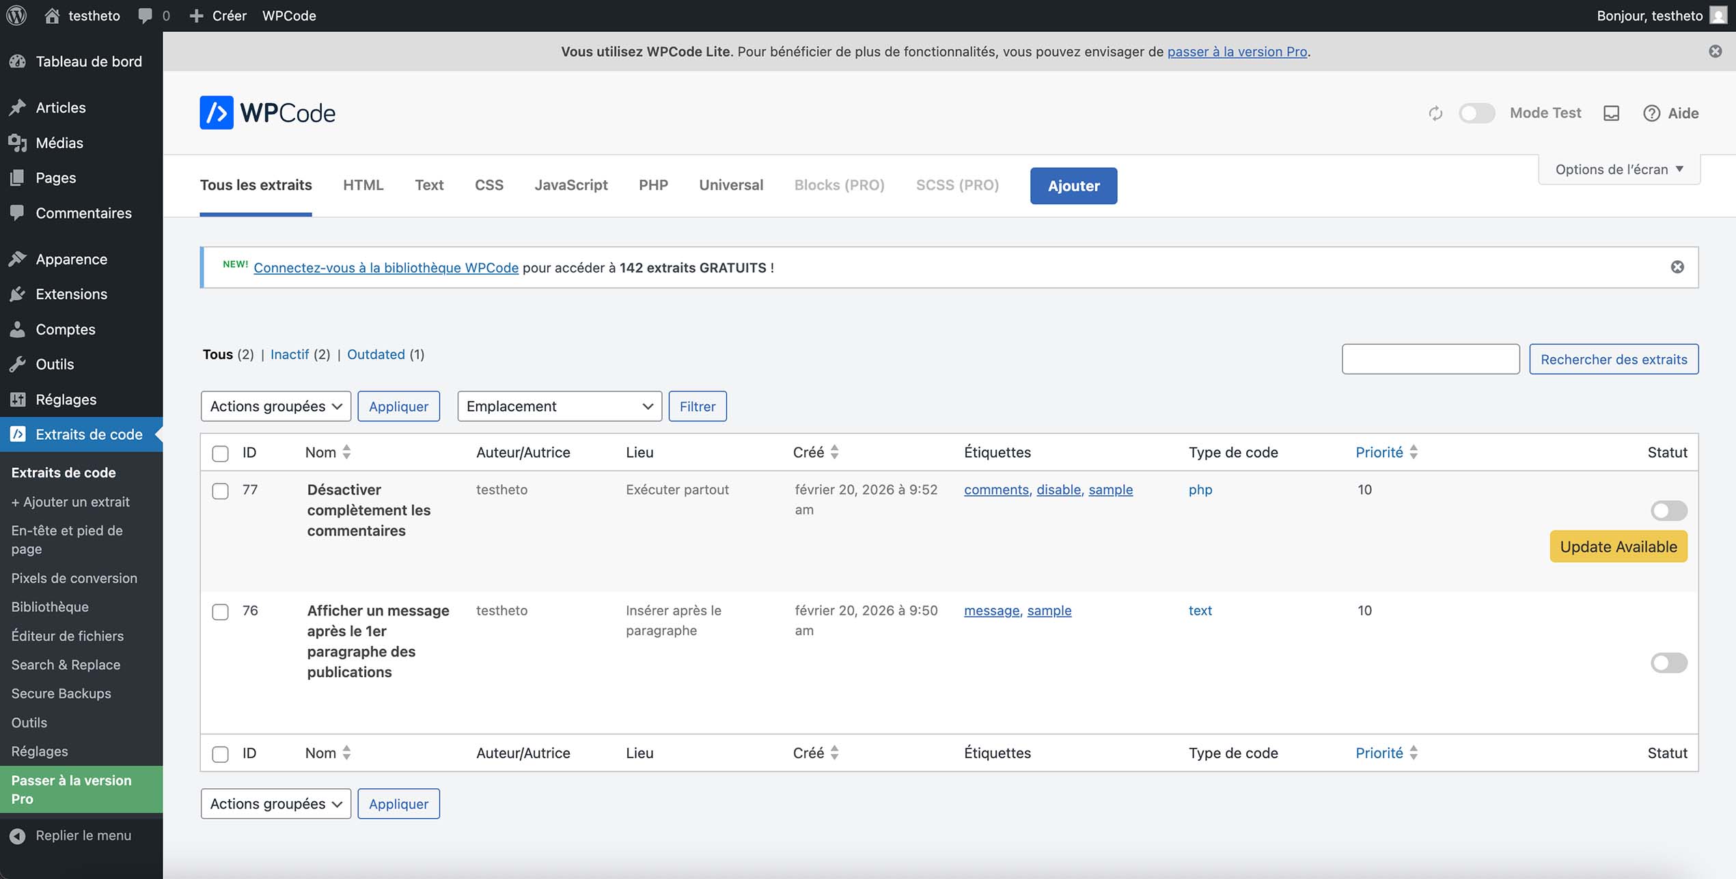The height and width of the screenshot is (879, 1736).
Task: Click the Aide help icon
Action: pyautogui.click(x=1653, y=113)
